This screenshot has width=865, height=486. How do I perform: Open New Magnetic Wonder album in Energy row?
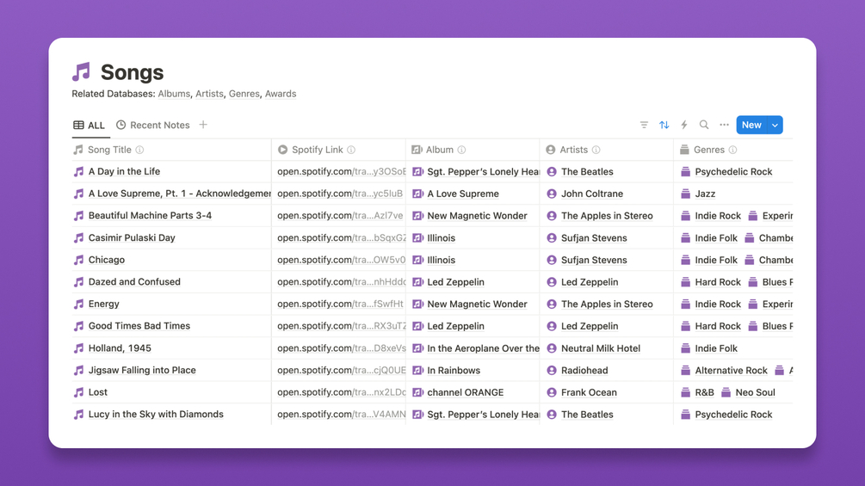(x=477, y=305)
